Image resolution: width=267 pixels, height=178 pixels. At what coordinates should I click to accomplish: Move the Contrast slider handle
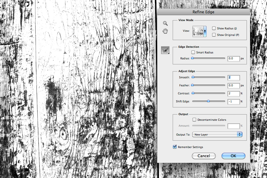193,93
